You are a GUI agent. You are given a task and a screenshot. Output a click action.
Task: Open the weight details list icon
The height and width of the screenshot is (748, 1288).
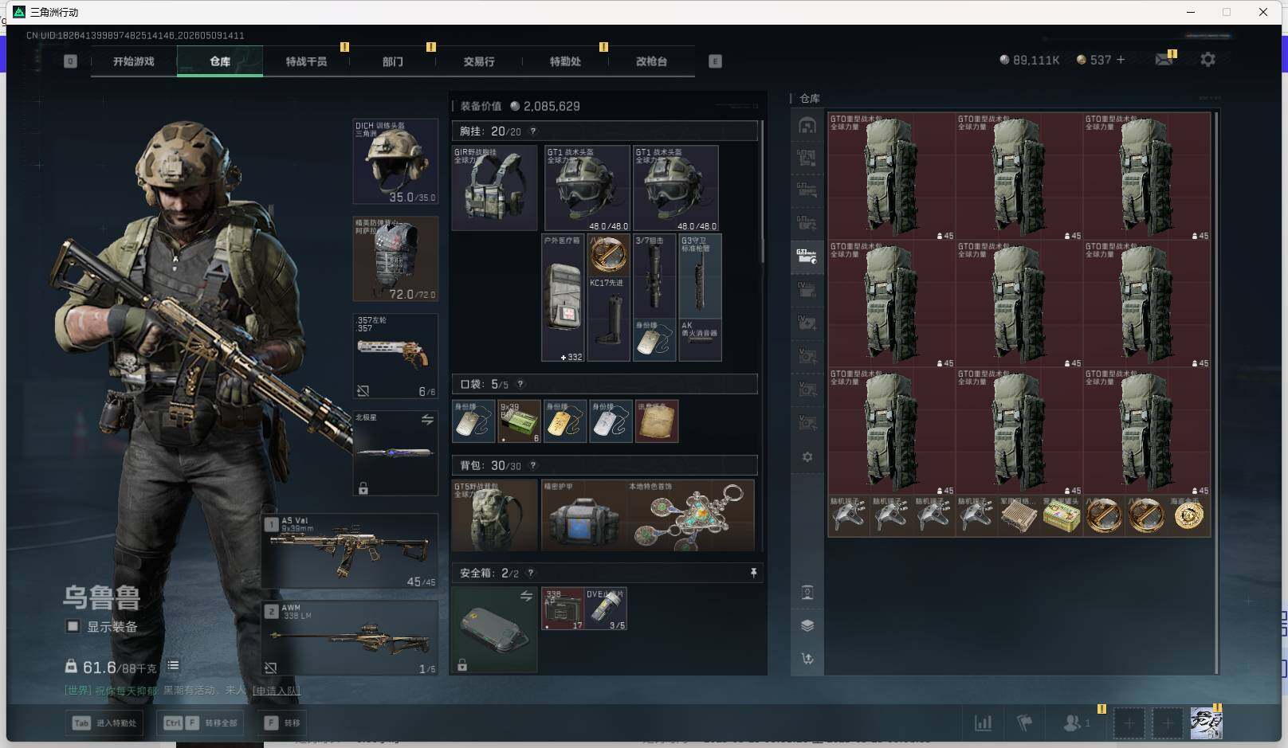(173, 666)
